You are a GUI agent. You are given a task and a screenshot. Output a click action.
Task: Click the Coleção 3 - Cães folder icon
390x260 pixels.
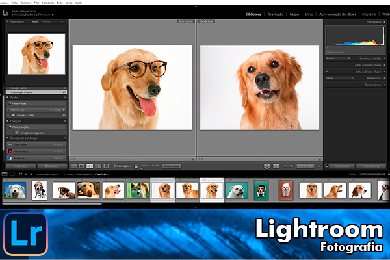click(x=13, y=116)
